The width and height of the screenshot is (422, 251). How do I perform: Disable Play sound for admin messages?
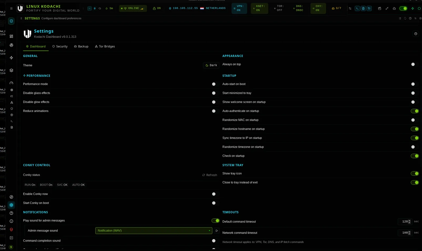click(215, 220)
